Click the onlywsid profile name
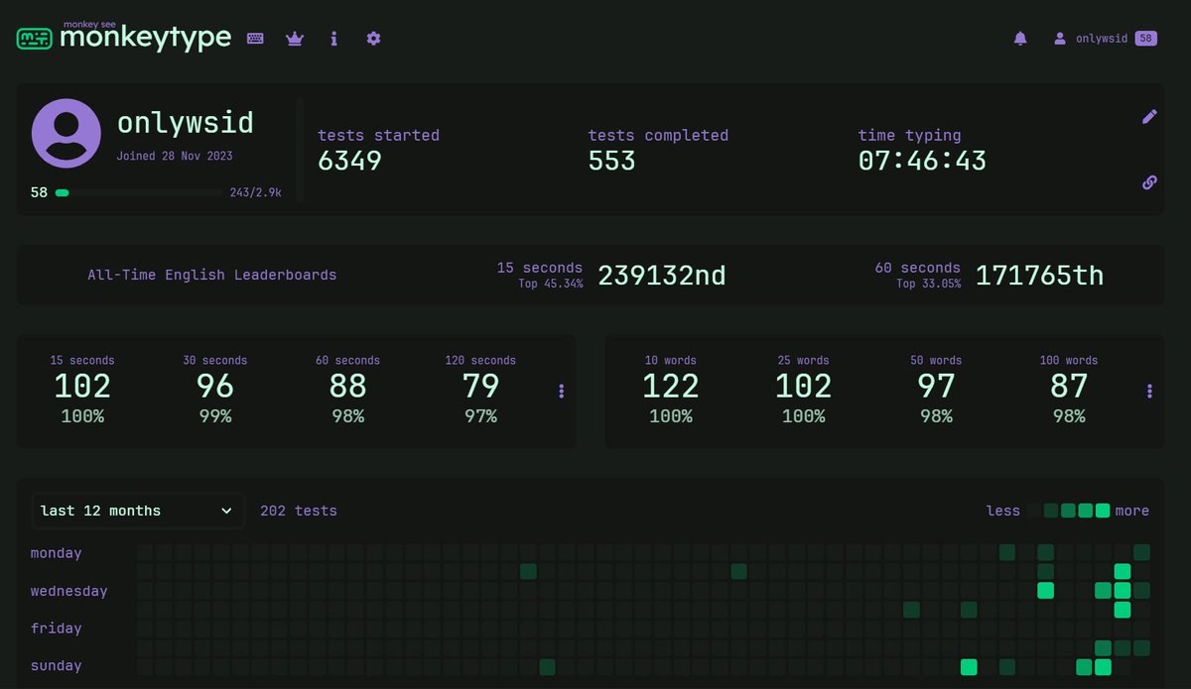The image size is (1191, 689). (x=186, y=123)
